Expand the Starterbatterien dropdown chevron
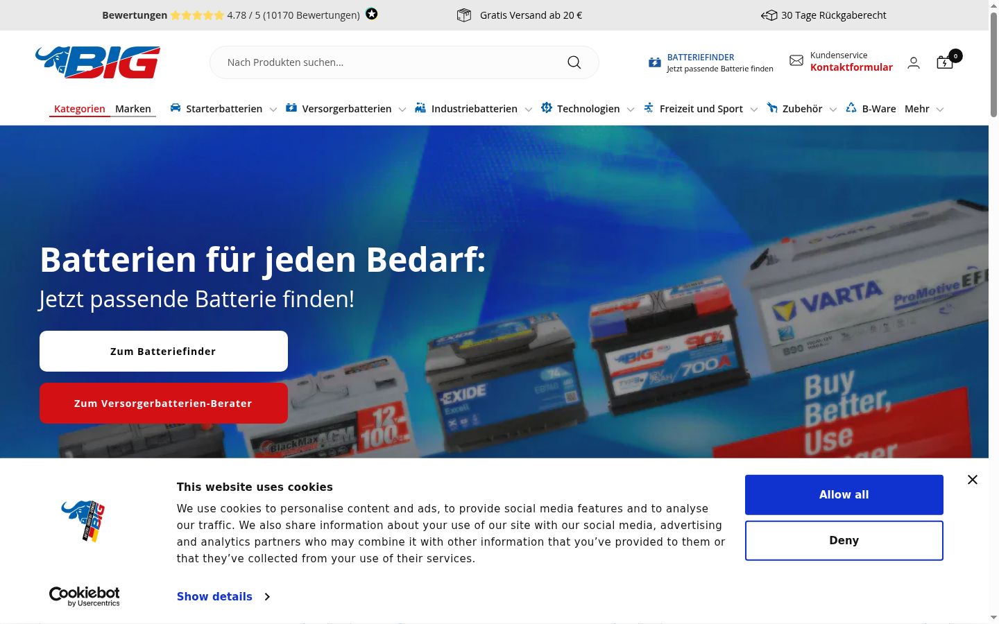The image size is (999, 624). point(273,110)
